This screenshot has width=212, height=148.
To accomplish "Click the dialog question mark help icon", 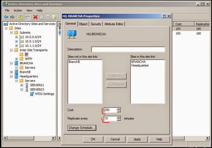I will click(x=164, y=16).
